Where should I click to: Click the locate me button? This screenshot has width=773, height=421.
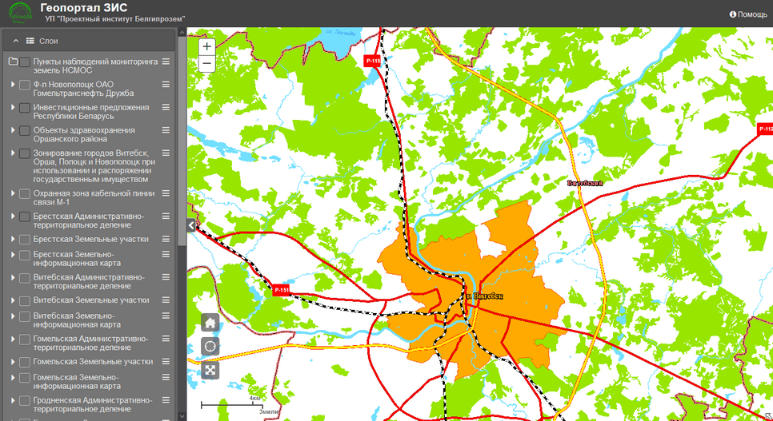pyautogui.click(x=210, y=346)
